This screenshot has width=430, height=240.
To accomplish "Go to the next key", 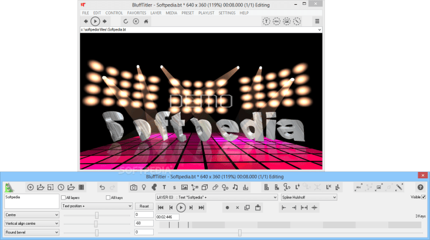I will tap(191, 208).
